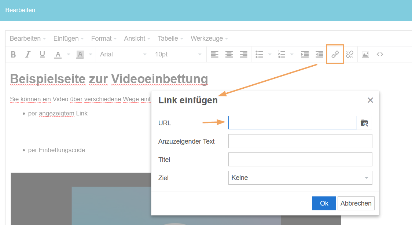This screenshot has height=225, width=412.
Task: Toggle bold formatting
Action: click(x=13, y=54)
